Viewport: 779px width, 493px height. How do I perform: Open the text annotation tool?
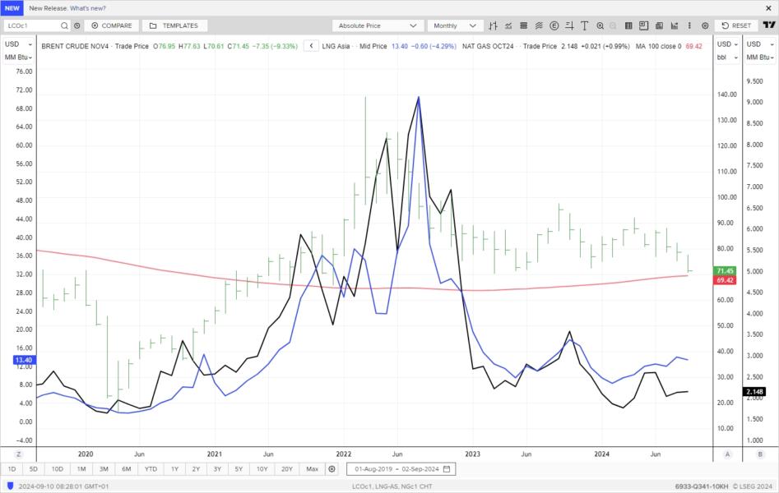coord(584,25)
